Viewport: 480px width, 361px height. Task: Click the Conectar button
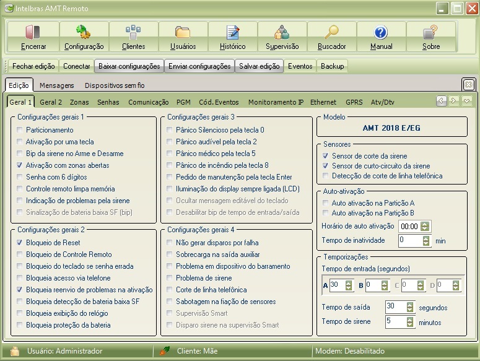[x=77, y=66]
